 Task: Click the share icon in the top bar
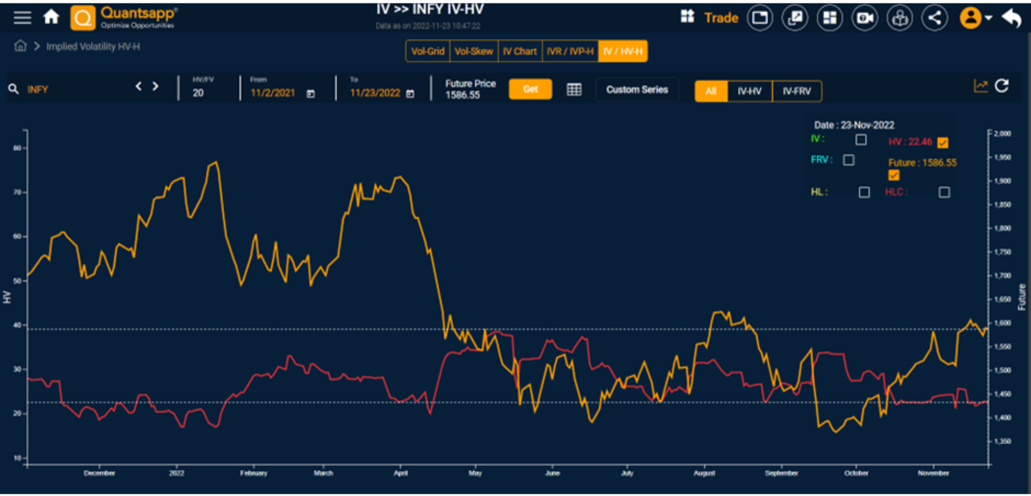934,17
